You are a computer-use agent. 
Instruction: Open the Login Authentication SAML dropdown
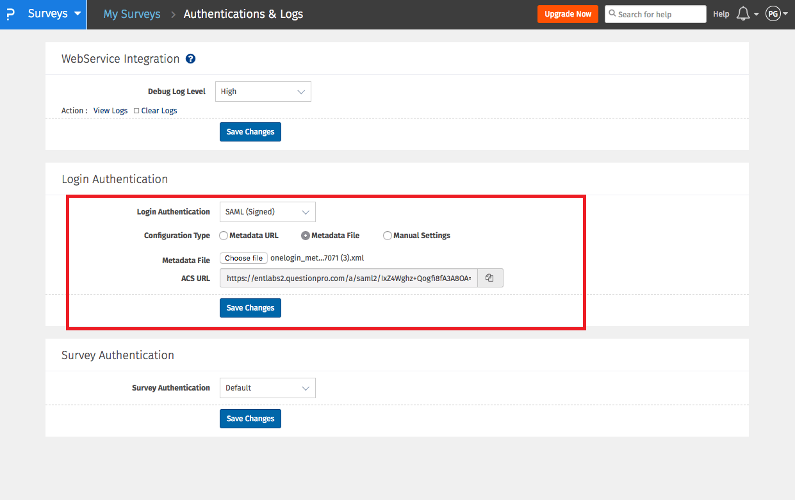268,212
